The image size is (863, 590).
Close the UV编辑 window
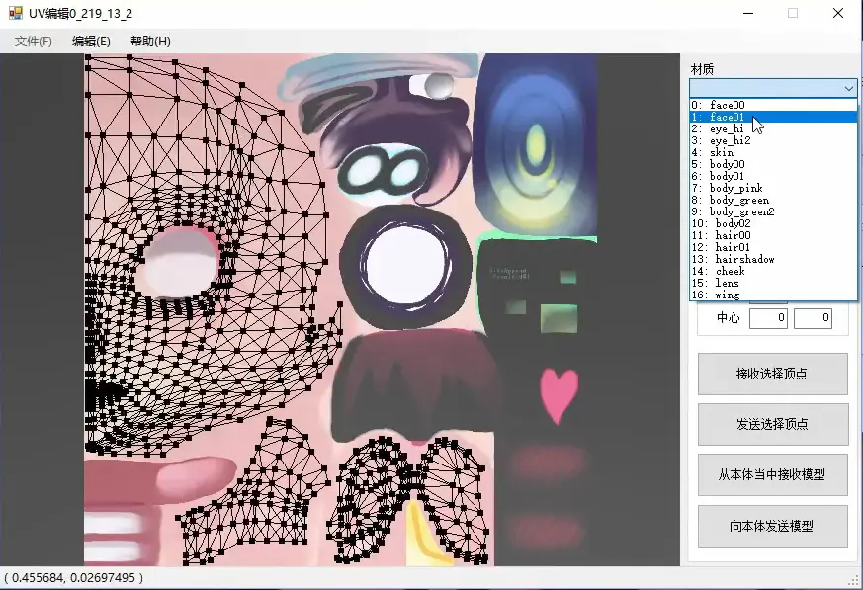point(838,13)
